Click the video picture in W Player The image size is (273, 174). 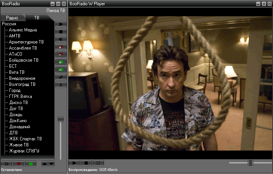pos(170,83)
